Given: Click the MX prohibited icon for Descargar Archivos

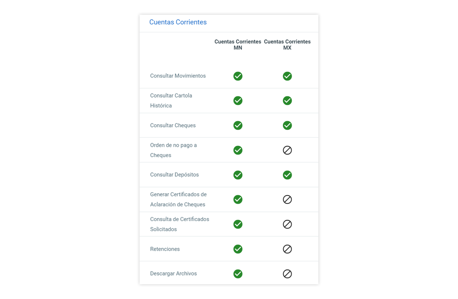Looking at the screenshot, I should [x=287, y=274].
